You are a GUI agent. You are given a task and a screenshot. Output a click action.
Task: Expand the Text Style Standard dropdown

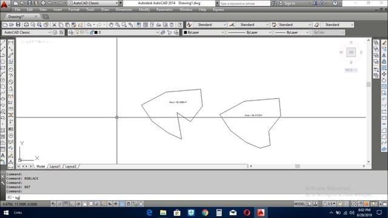pos(225,25)
